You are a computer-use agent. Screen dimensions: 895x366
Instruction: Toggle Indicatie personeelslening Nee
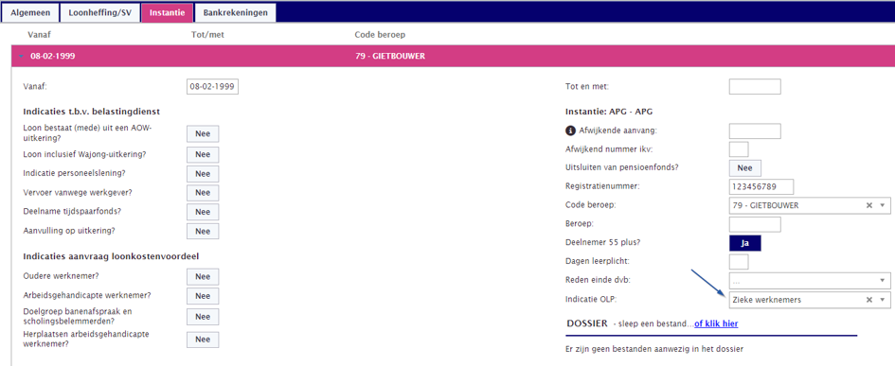[203, 174]
